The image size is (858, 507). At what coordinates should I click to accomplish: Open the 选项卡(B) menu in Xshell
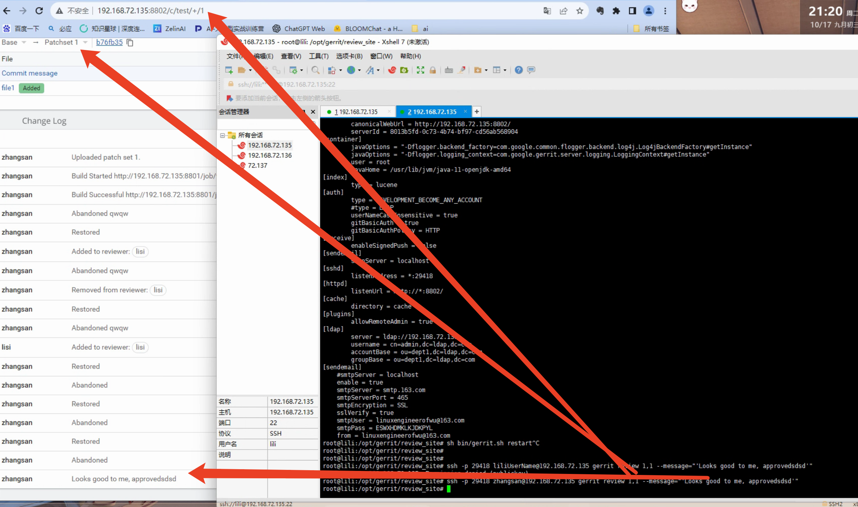pos(349,56)
